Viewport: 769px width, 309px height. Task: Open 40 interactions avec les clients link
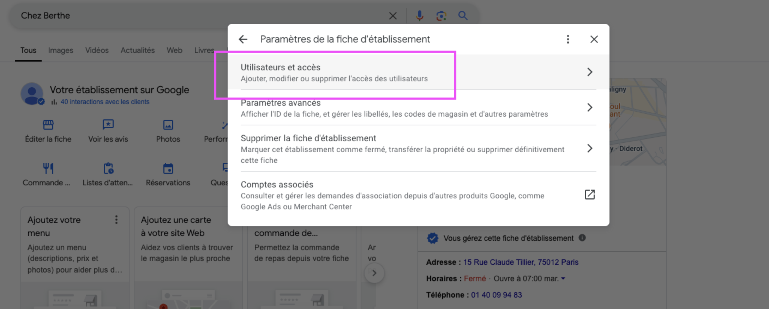105,102
